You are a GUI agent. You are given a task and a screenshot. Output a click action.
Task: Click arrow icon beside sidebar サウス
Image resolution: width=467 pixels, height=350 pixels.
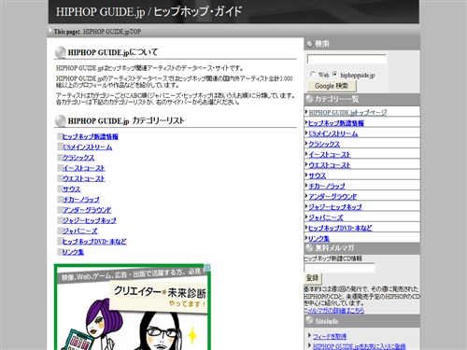click(x=306, y=175)
